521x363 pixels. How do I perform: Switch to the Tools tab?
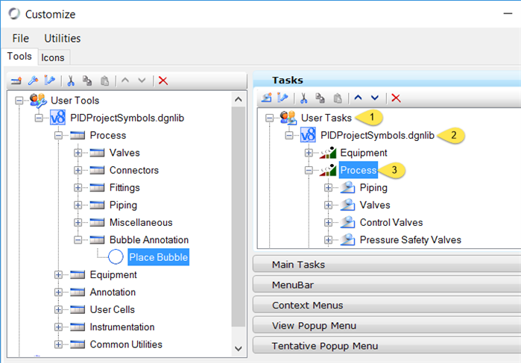click(x=19, y=56)
